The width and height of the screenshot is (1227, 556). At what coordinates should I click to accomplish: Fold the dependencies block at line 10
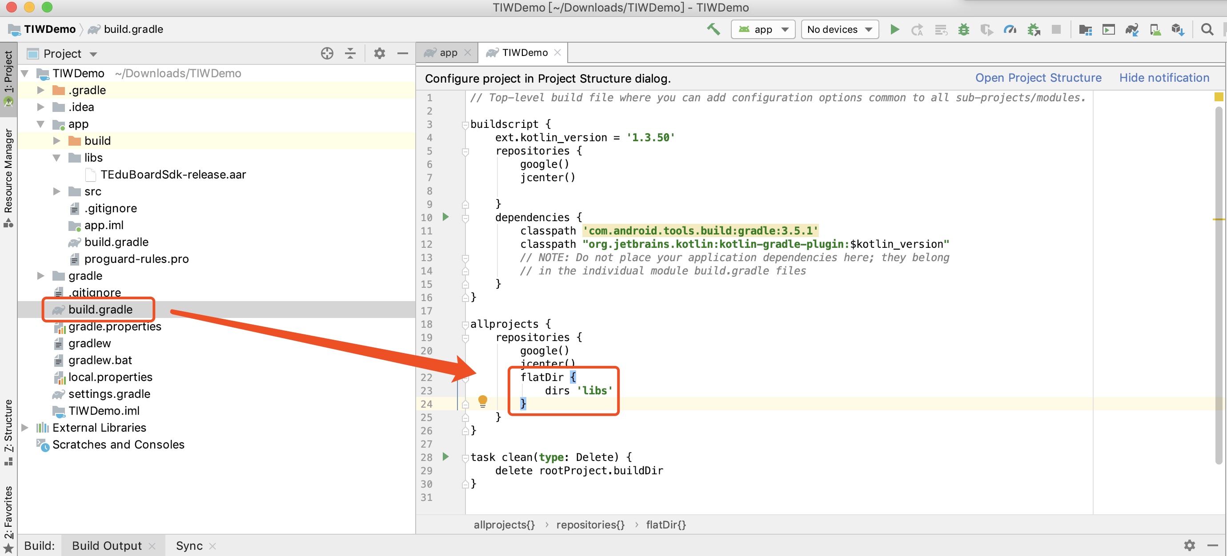[x=465, y=218]
